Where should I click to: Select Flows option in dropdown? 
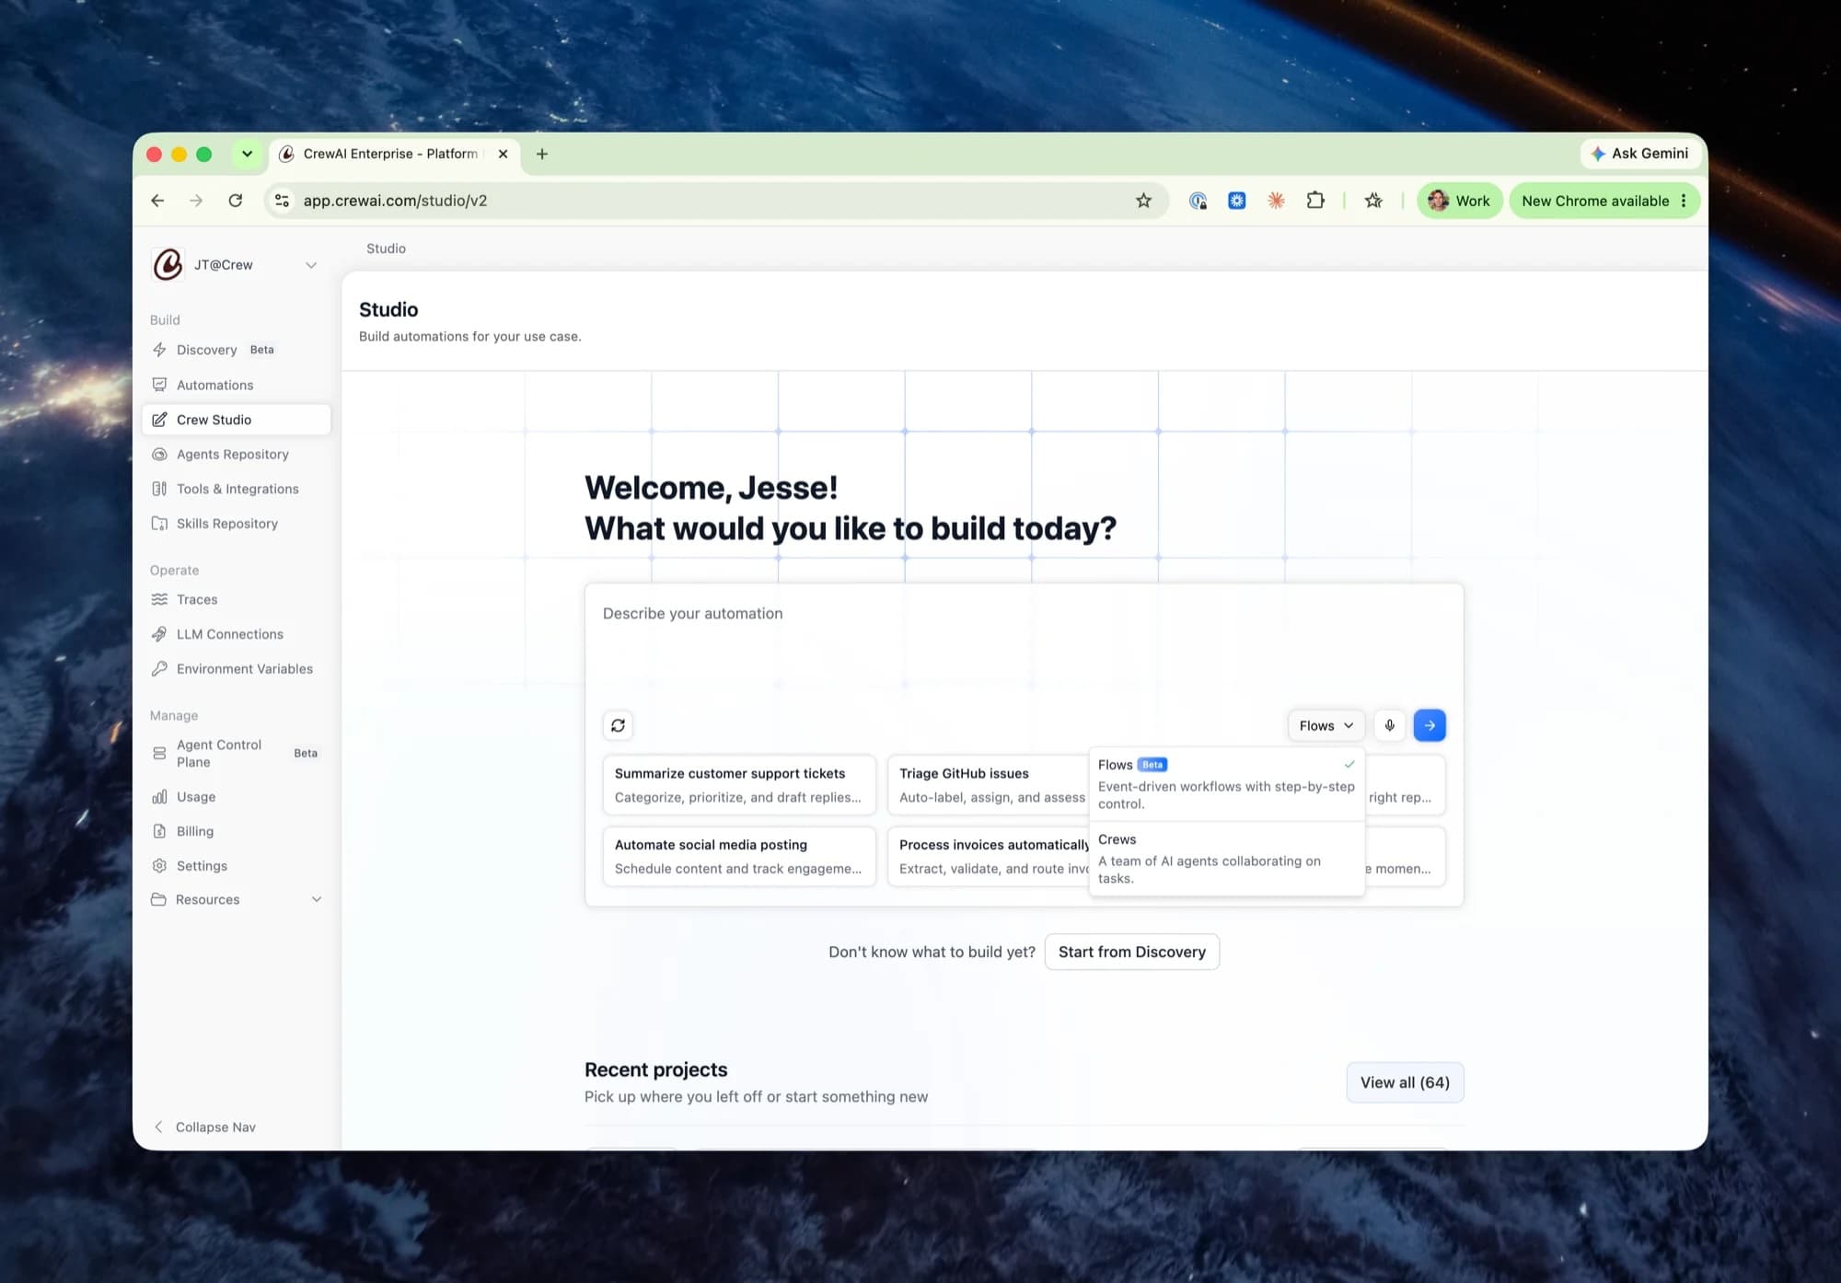click(x=1226, y=783)
